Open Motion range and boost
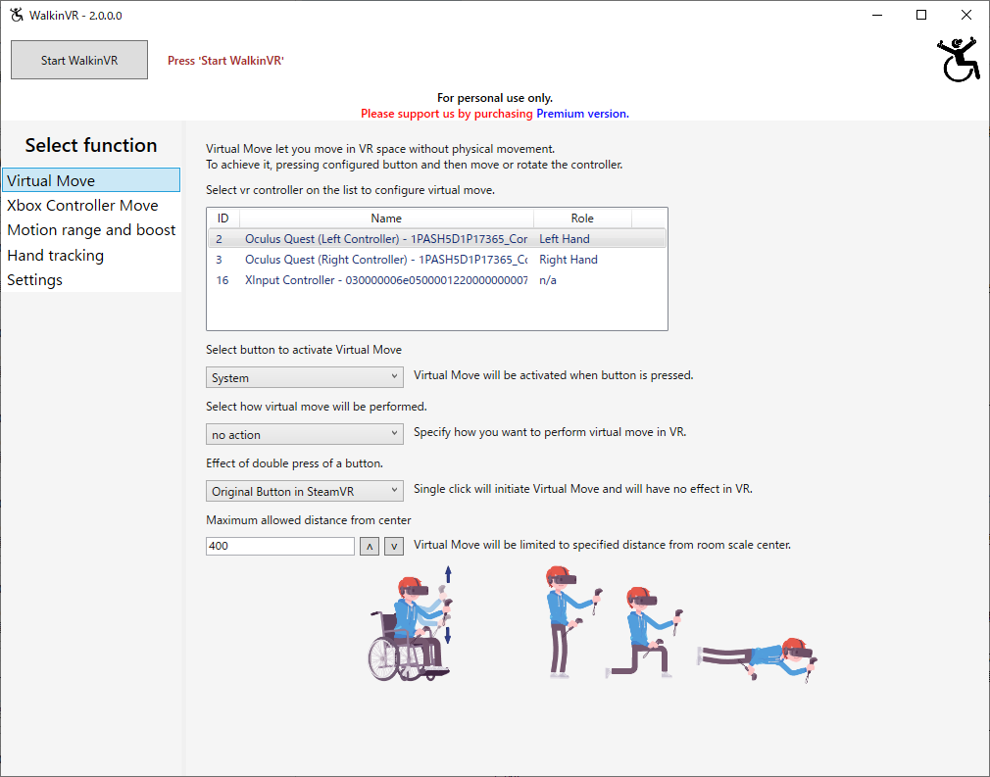990x777 pixels. (x=91, y=229)
